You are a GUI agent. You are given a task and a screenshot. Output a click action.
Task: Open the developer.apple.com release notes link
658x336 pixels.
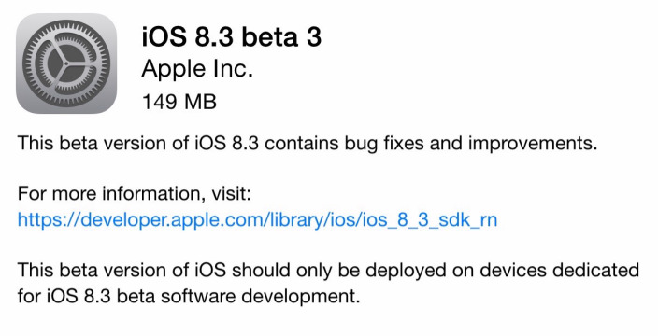point(257,219)
